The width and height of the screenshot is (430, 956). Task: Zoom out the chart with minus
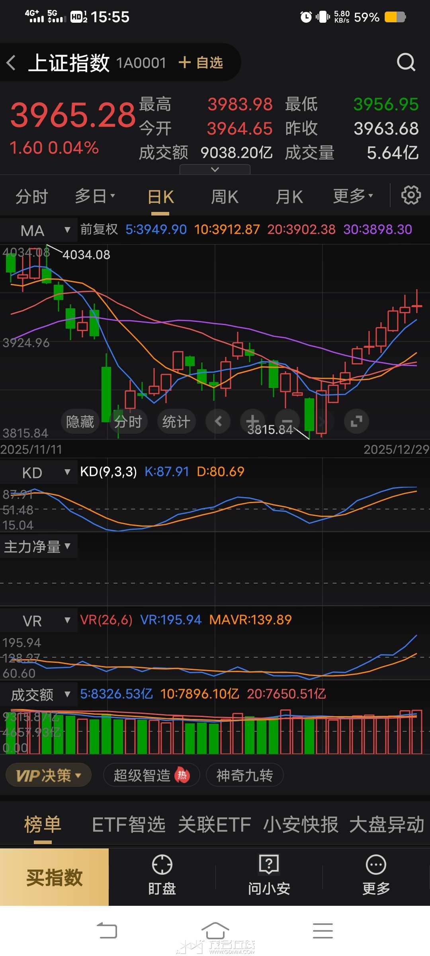287,421
